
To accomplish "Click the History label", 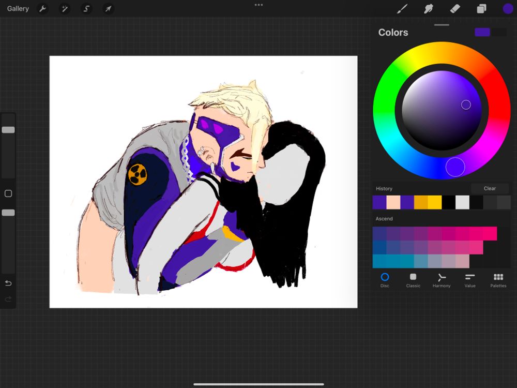I will coord(384,188).
